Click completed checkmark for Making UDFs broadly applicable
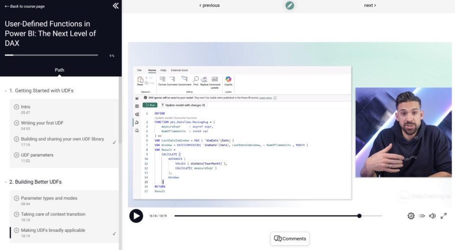Image resolution: width=455 pixels, height=250 pixels. pos(114,233)
